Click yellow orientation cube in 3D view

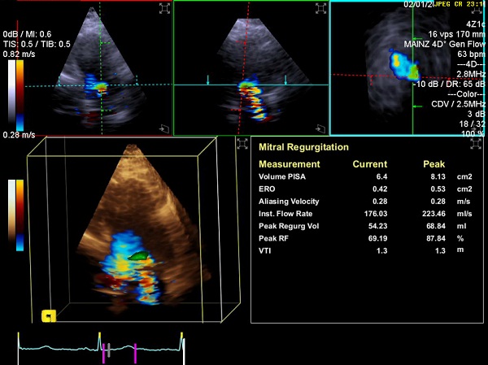click(x=49, y=316)
